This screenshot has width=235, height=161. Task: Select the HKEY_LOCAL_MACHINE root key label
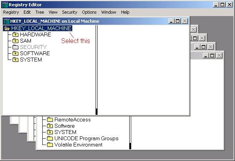(41, 29)
